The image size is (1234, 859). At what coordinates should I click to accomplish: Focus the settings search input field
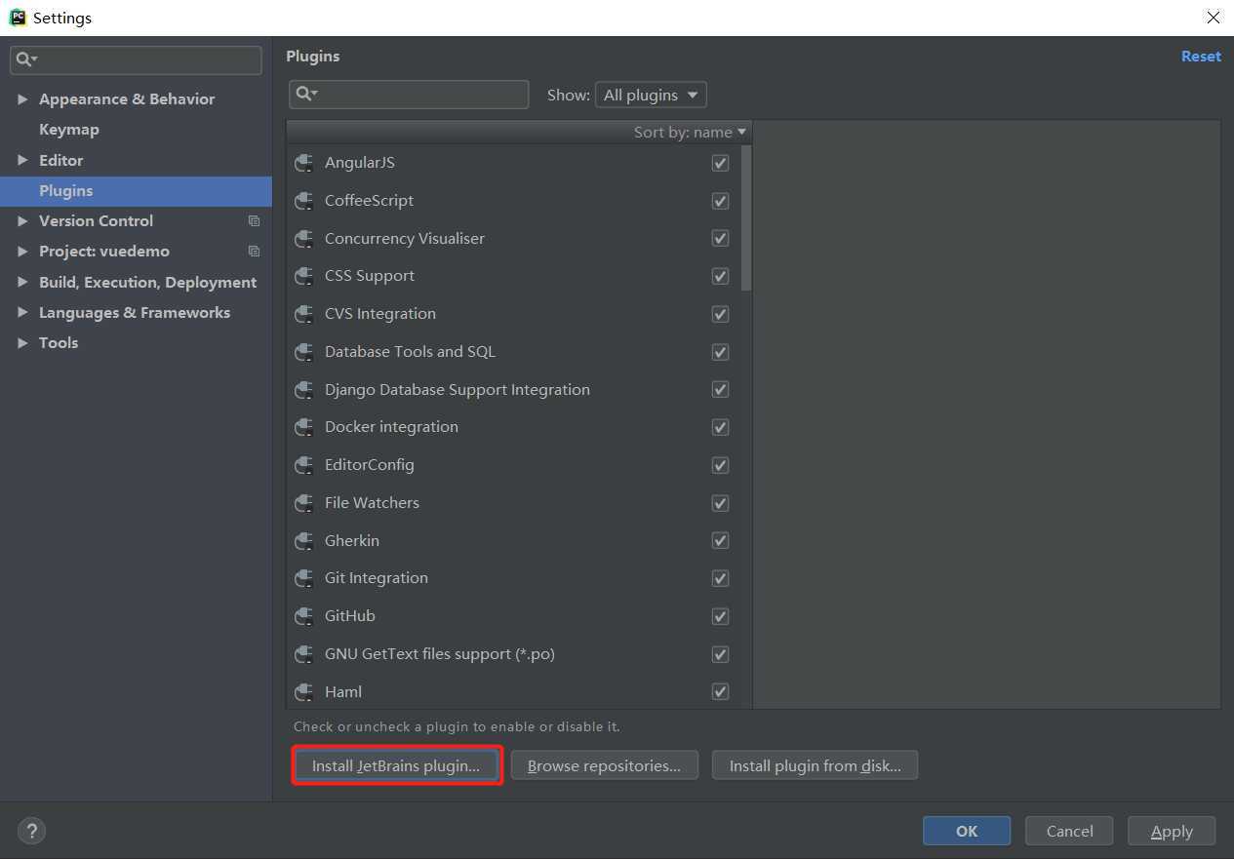coord(136,59)
